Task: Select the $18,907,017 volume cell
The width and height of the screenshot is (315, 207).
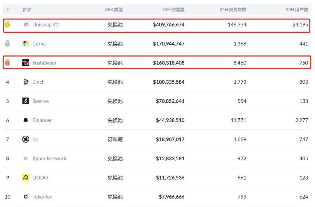Action: 170,139
